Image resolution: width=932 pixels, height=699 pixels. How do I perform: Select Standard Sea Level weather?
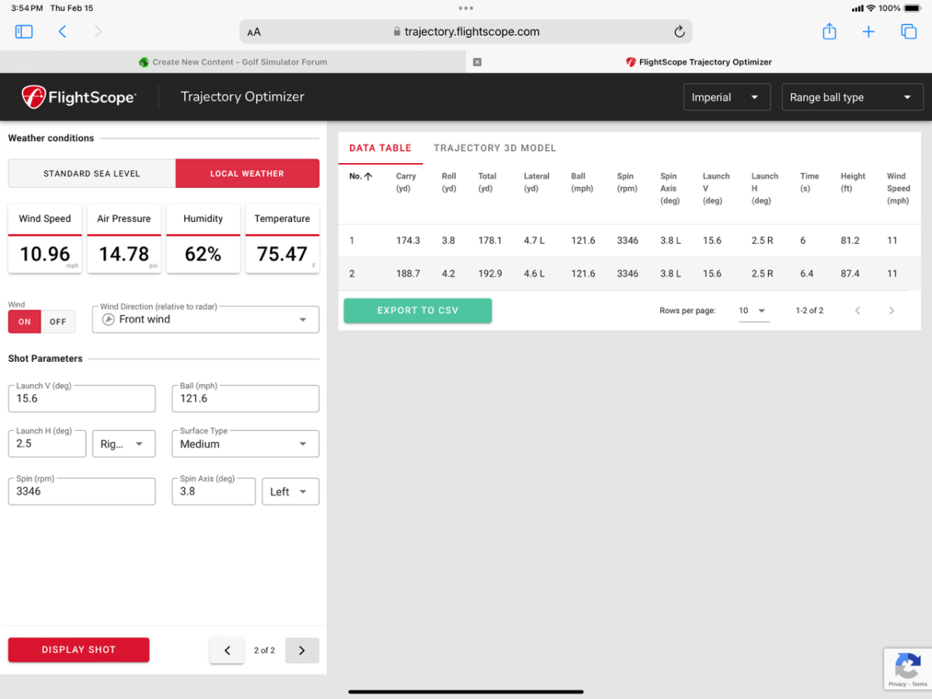coord(92,173)
